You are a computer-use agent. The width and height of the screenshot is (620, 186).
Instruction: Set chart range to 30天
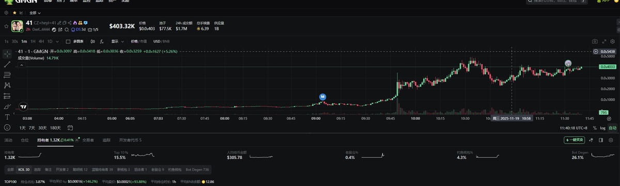42,128
